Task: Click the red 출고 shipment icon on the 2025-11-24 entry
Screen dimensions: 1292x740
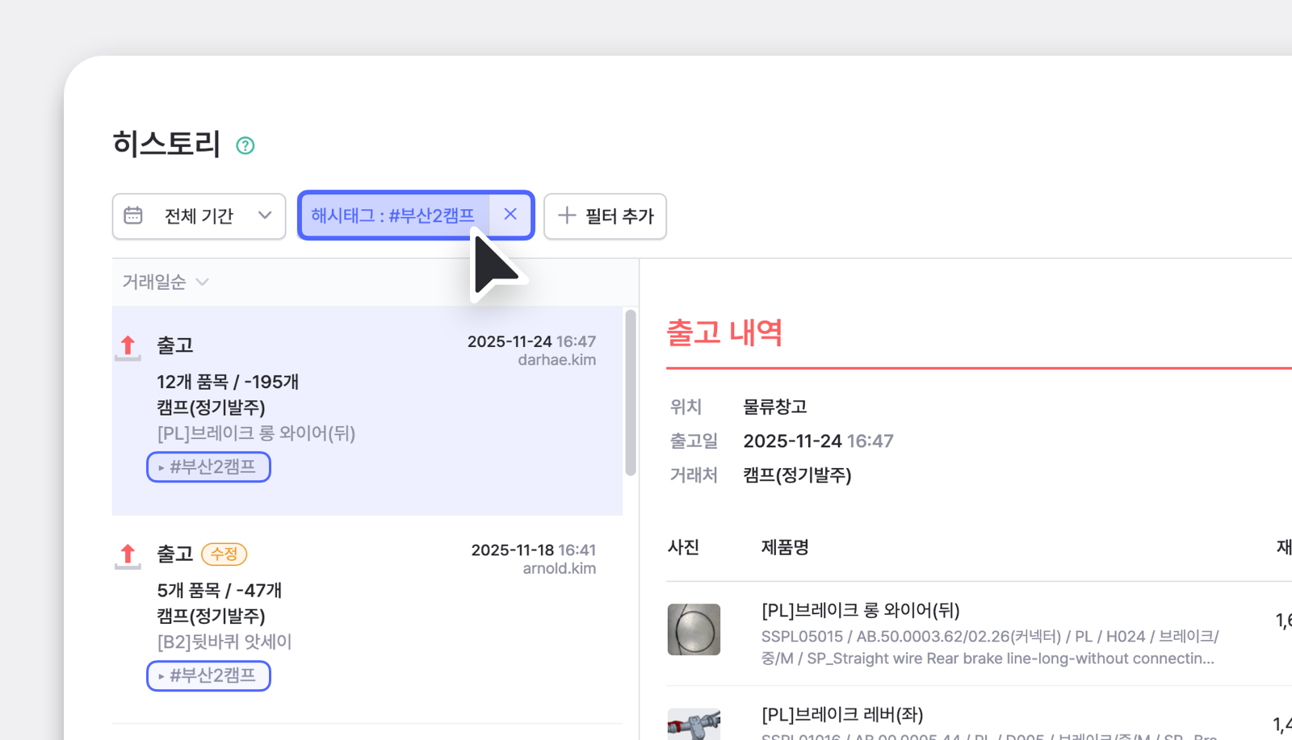Action: tap(128, 345)
